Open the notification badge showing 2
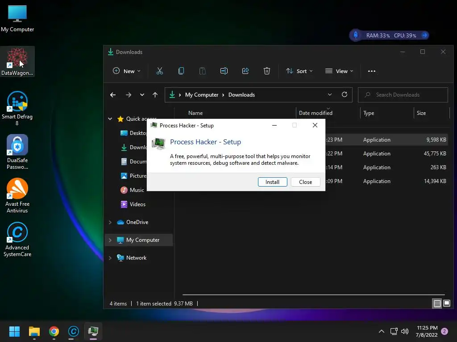Viewport: 457px width, 342px height. click(445, 331)
